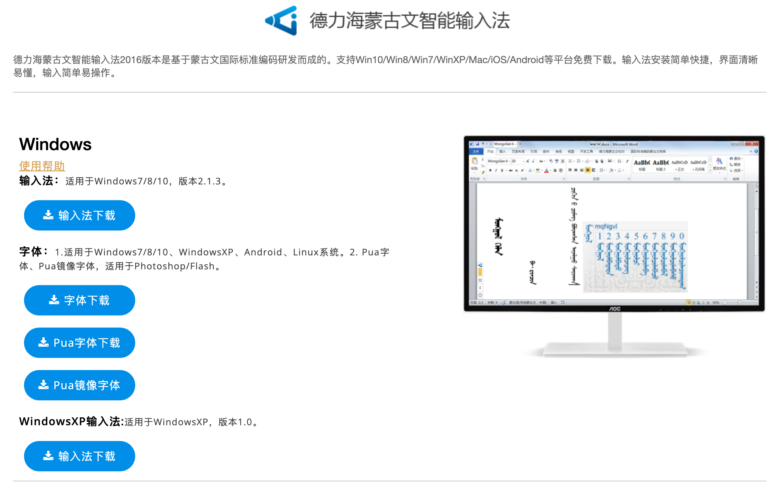Click download icon on Pua字体下载 button
This screenshot has width=784, height=495.
click(44, 342)
